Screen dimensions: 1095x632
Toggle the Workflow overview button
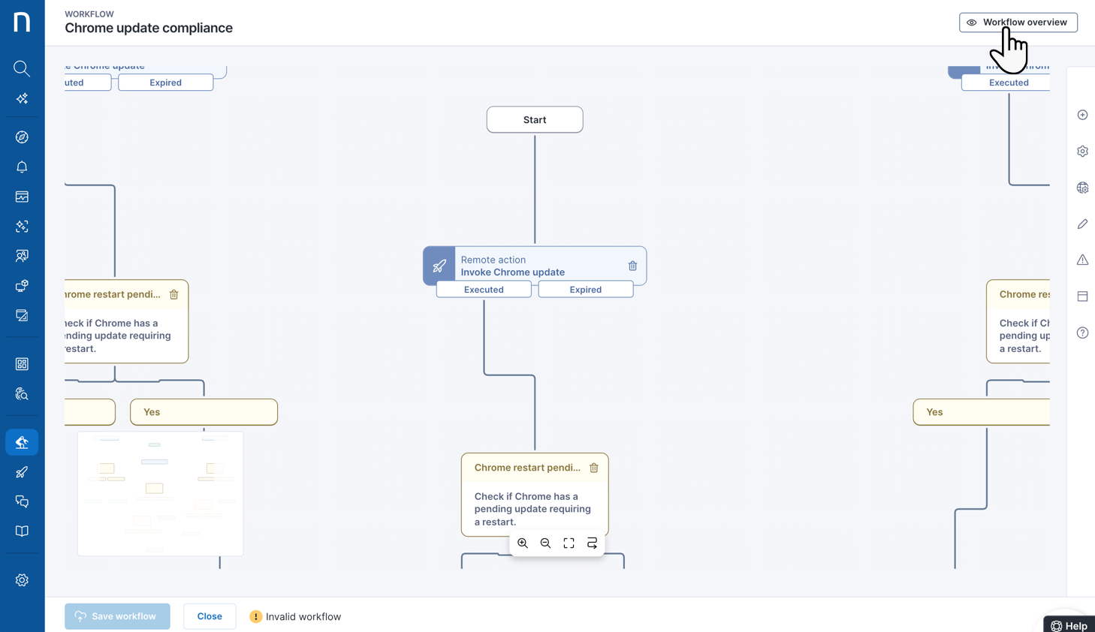tap(1018, 23)
